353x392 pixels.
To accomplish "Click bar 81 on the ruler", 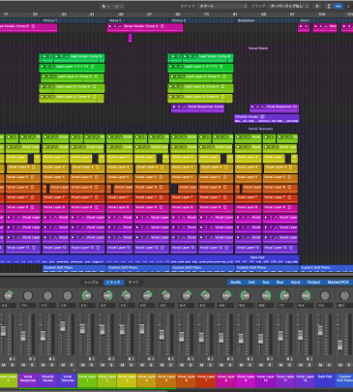I will click(x=235, y=15).
